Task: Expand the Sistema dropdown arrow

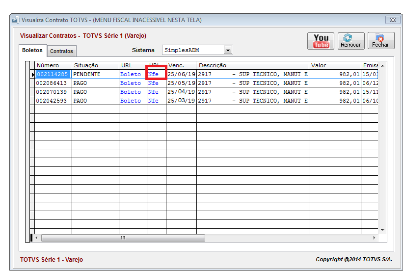Action: click(228, 50)
